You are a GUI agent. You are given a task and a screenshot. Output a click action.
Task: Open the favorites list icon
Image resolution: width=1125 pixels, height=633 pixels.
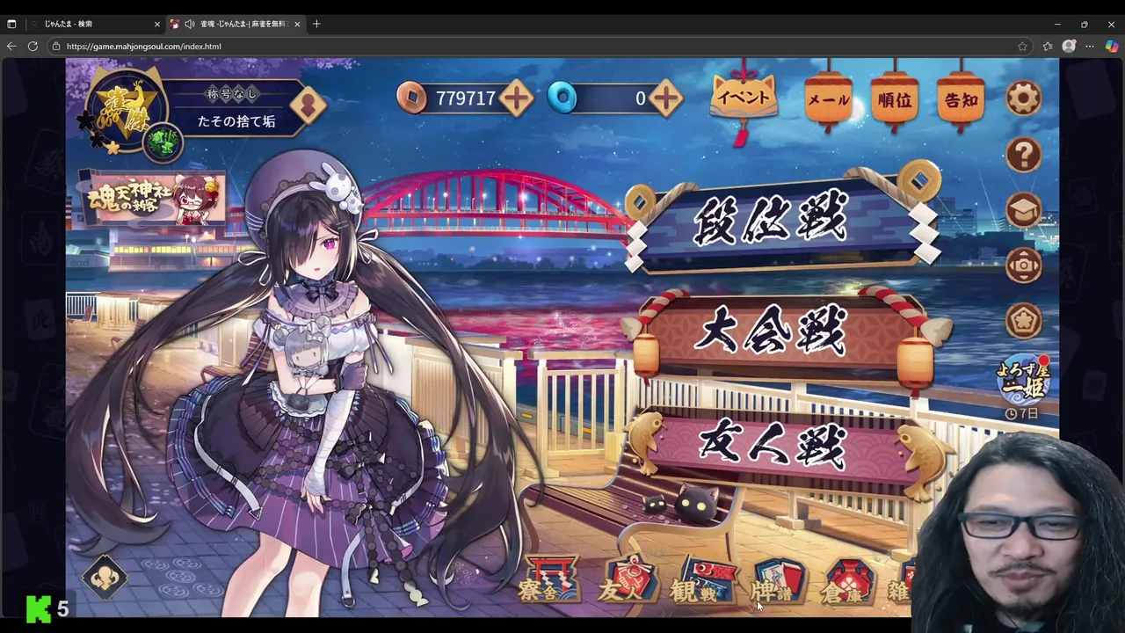point(1048,46)
